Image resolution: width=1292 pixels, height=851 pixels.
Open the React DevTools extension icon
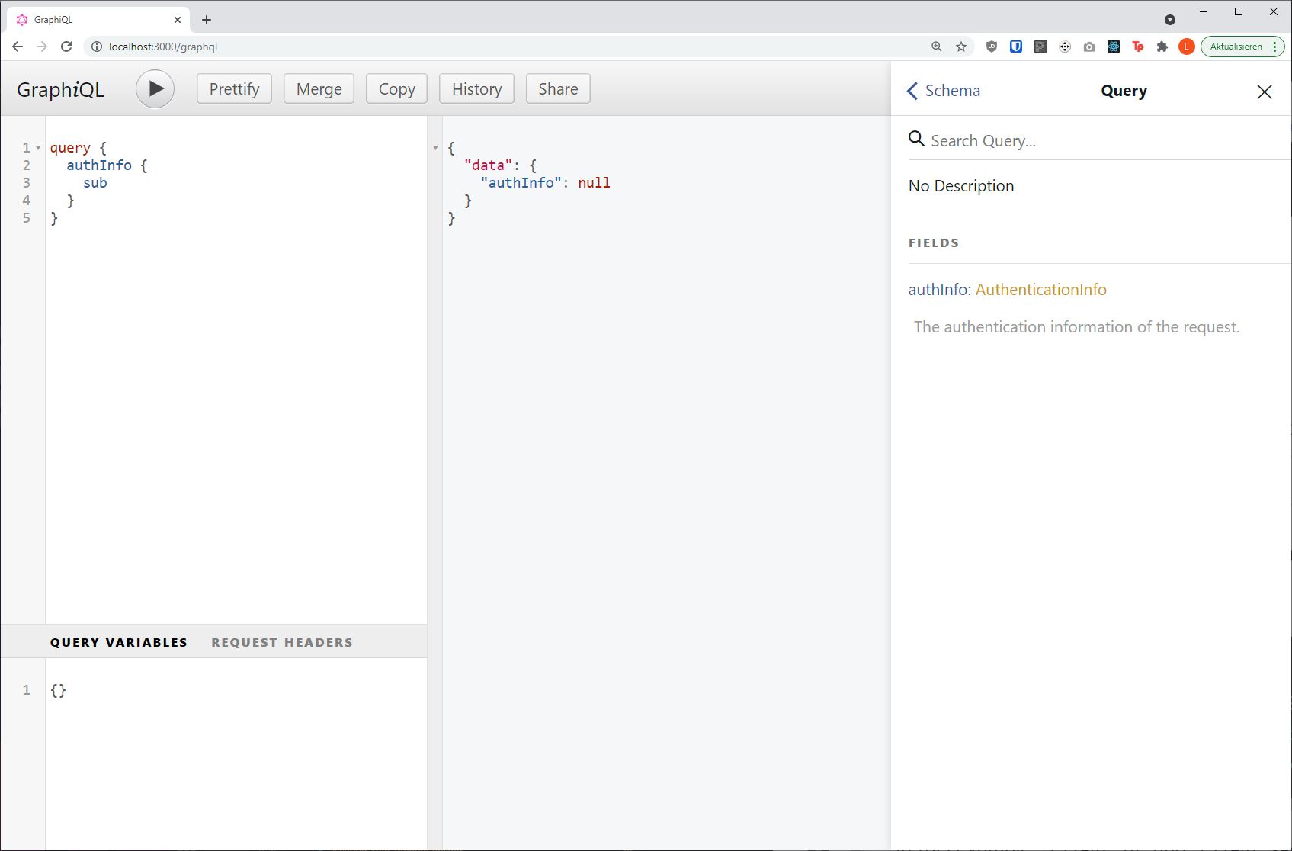click(x=1113, y=47)
